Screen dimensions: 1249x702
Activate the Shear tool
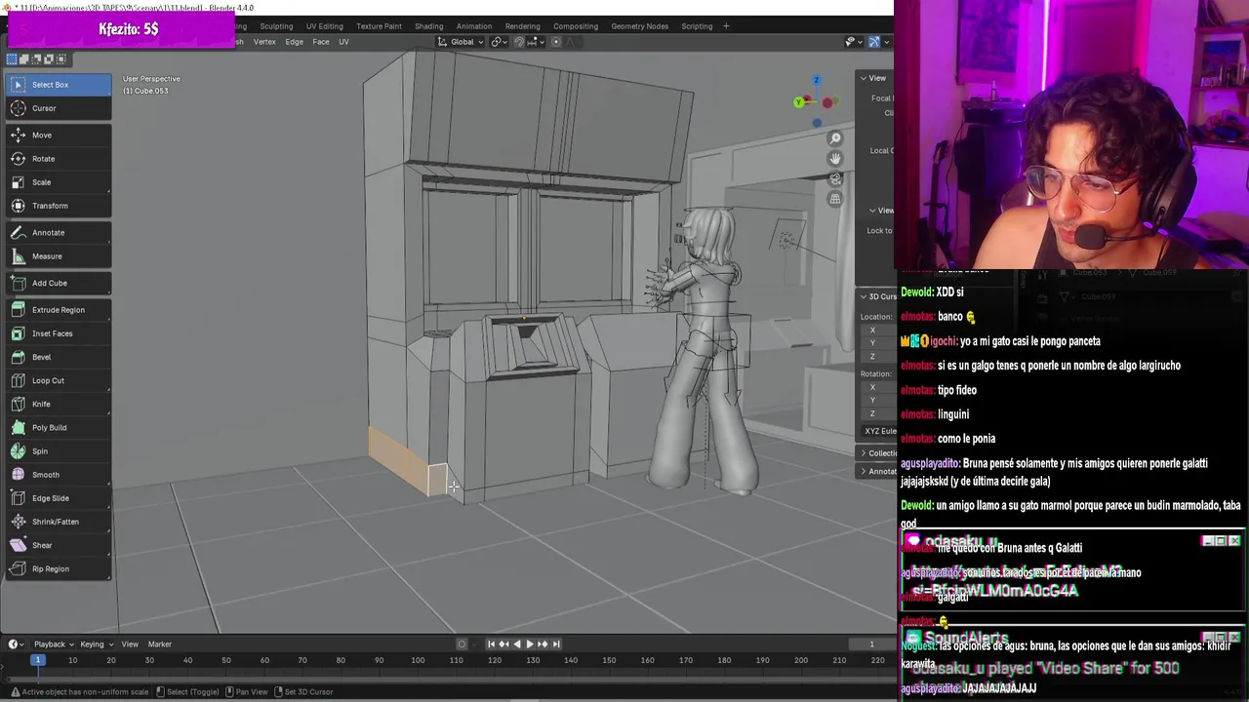coord(58,545)
